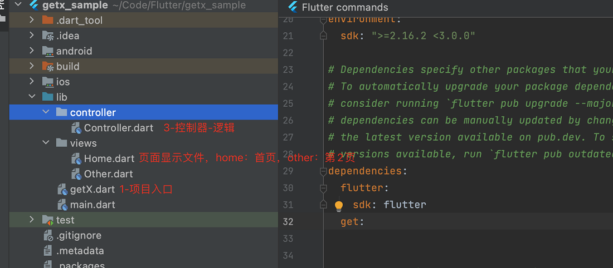The image size is (613, 268).
Task: Toggle code fold marker at dependencies line
Action: coord(323,171)
